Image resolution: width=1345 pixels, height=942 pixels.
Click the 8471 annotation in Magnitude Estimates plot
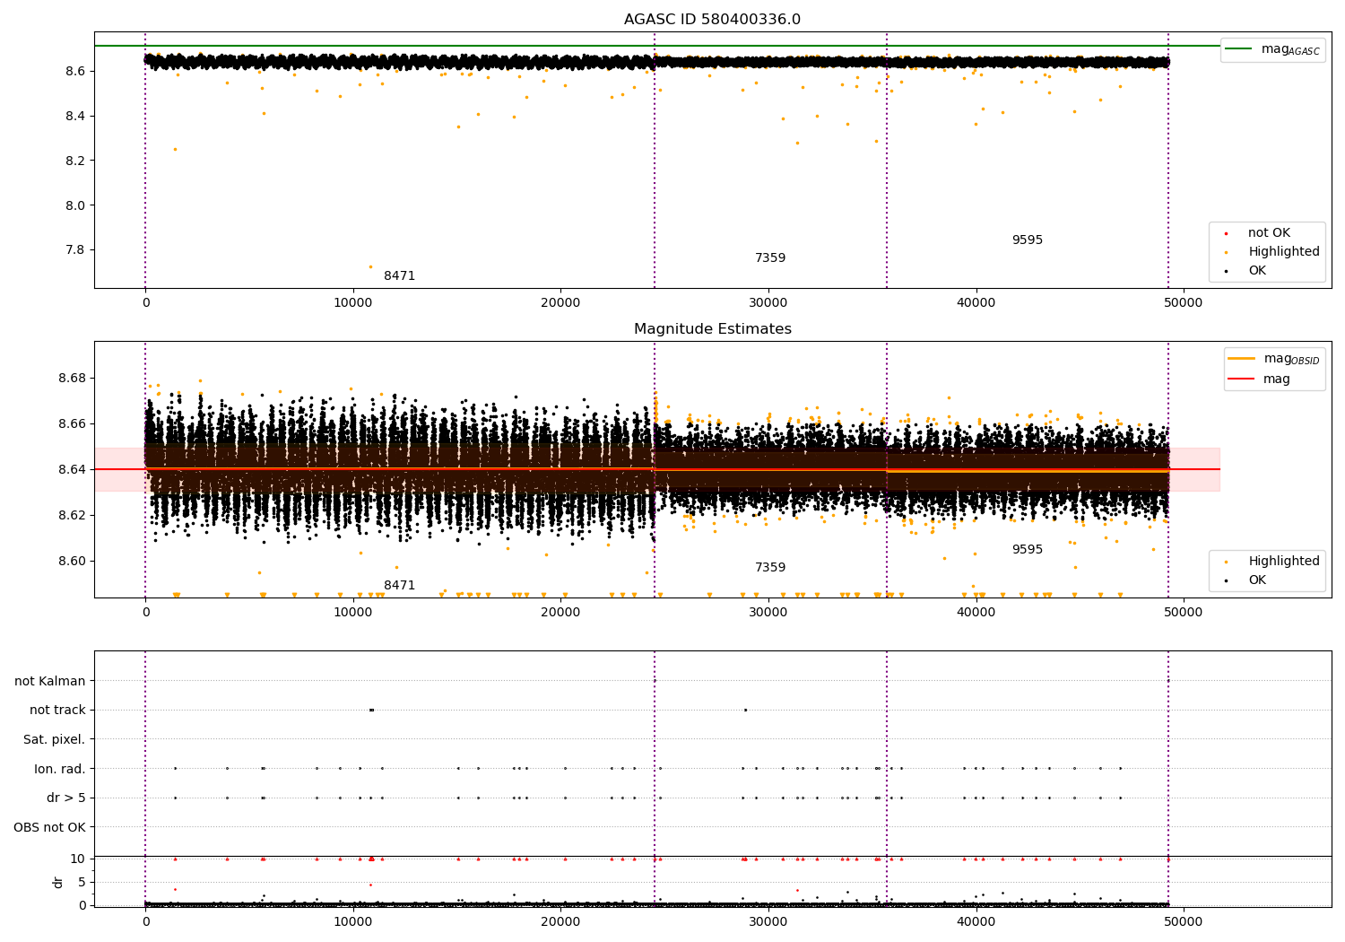click(x=400, y=586)
